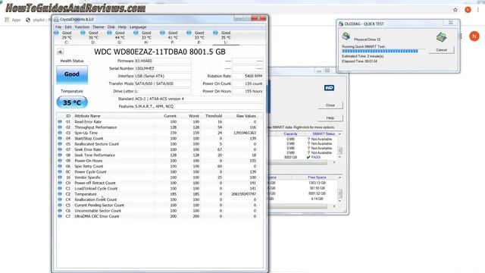Click the Interface USB (Serial ATA) field
The image size is (485, 273).
click(163, 76)
